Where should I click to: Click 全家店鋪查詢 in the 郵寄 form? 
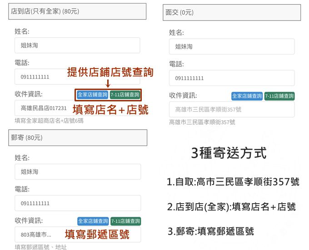[x=93, y=221]
